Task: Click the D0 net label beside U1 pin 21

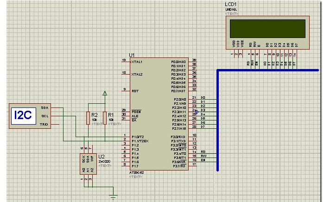Action: coord(203,97)
